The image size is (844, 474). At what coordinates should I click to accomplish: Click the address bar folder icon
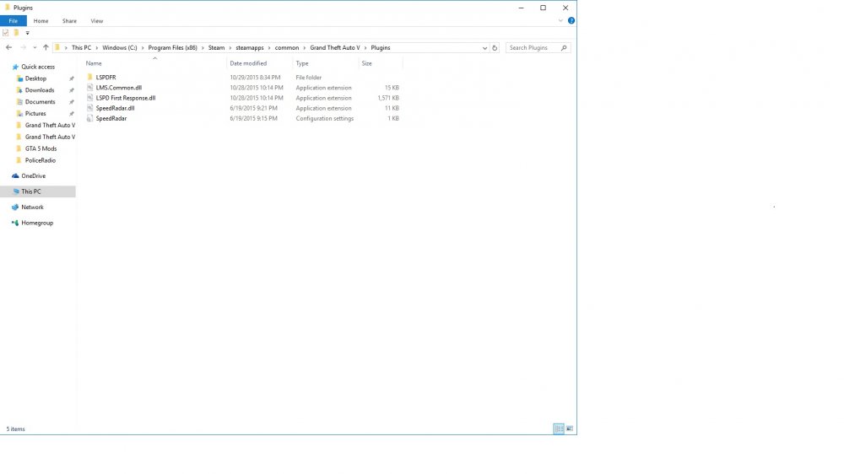[57, 47]
